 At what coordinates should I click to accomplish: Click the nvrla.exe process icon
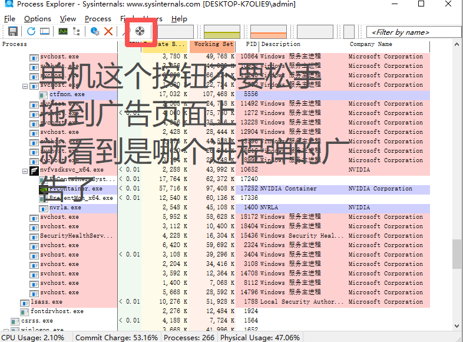(x=44, y=209)
